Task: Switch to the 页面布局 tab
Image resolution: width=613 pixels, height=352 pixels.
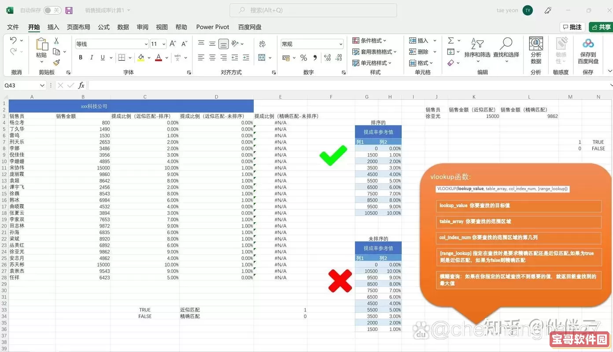Action: pos(78,27)
